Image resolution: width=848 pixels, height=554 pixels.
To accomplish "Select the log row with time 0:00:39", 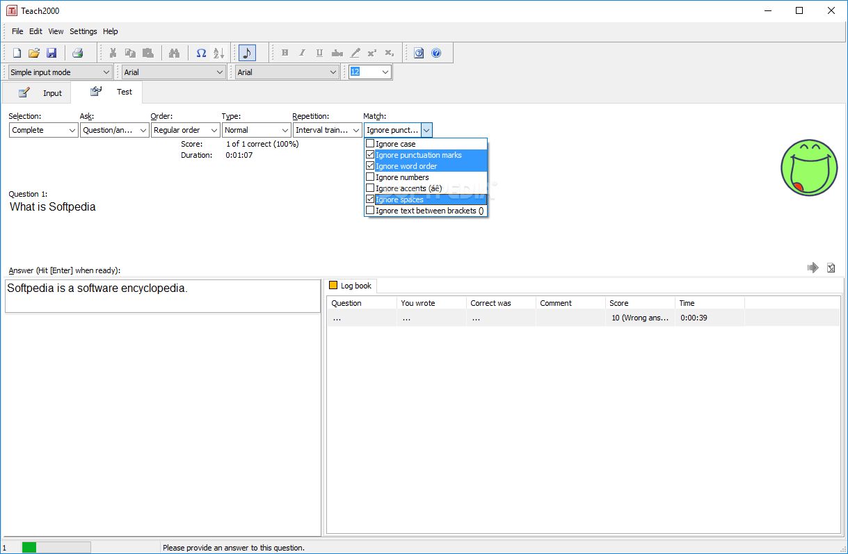I will (x=583, y=318).
